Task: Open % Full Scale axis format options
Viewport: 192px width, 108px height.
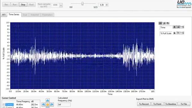Action: [x=182, y=33]
